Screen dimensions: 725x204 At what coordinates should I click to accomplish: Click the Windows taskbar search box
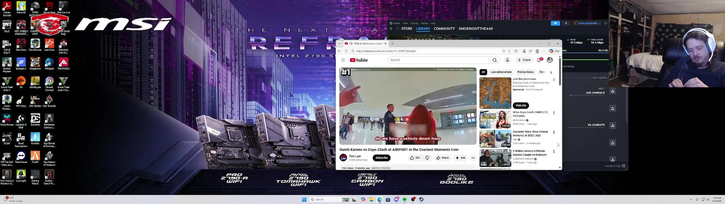329,199
